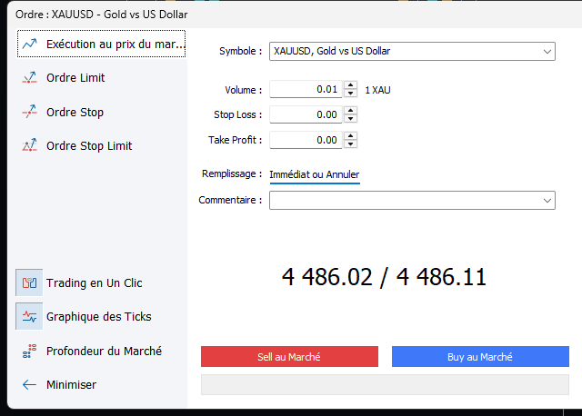This screenshot has height=416, width=582.
Task: Show the Graphique des Ticks
Action: pos(99,317)
